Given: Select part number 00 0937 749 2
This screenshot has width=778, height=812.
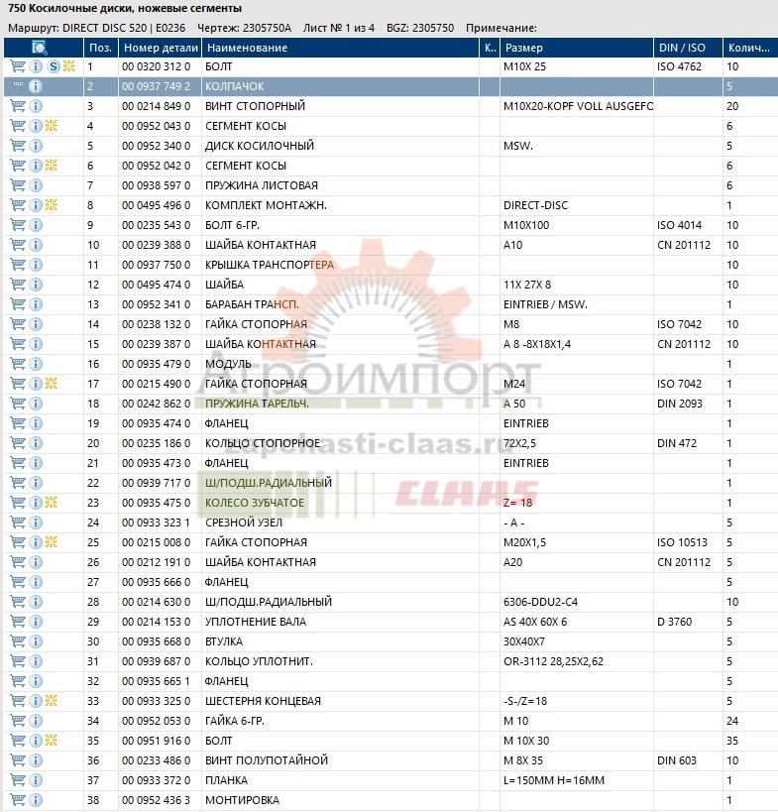Looking at the screenshot, I should click(157, 86).
